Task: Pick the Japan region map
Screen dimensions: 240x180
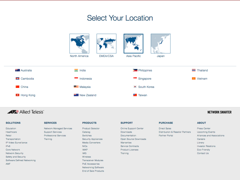Action: (x=160, y=43)
